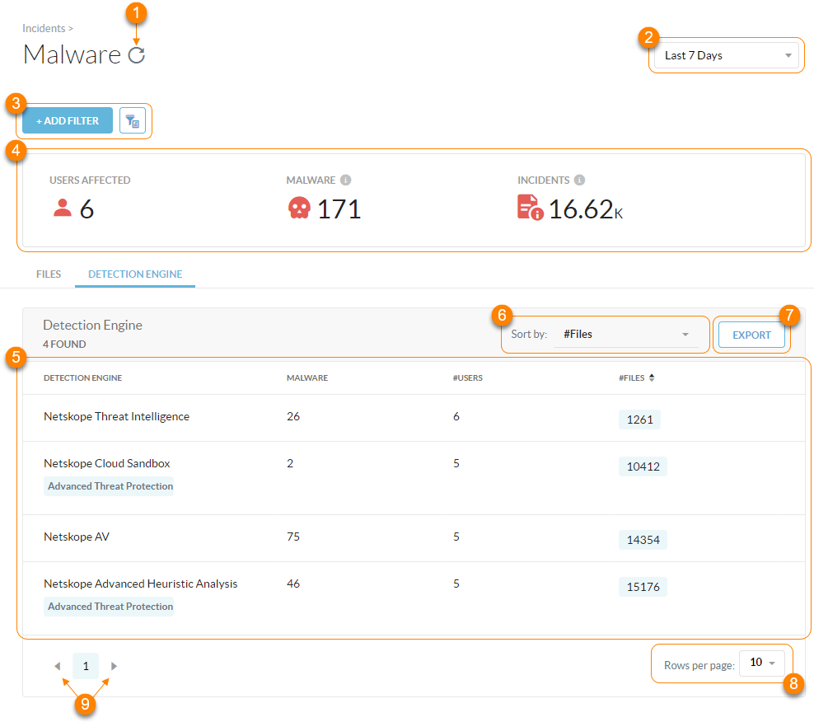Open file count 1261 for Threat Intelligence
This screenshot has height=722, width=814.
pos(639,420)
